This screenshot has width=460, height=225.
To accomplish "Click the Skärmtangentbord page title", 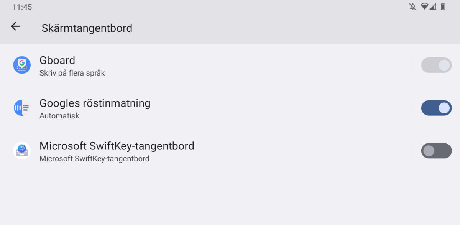I will tap(87, 28).
